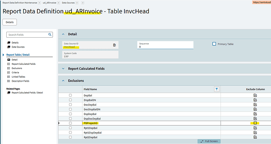The width and height of the screenshot is (271, 144).
Task: Go to Linked Tables in sidebar navigation
Action: pyautogui.click(x=18, y=77)
